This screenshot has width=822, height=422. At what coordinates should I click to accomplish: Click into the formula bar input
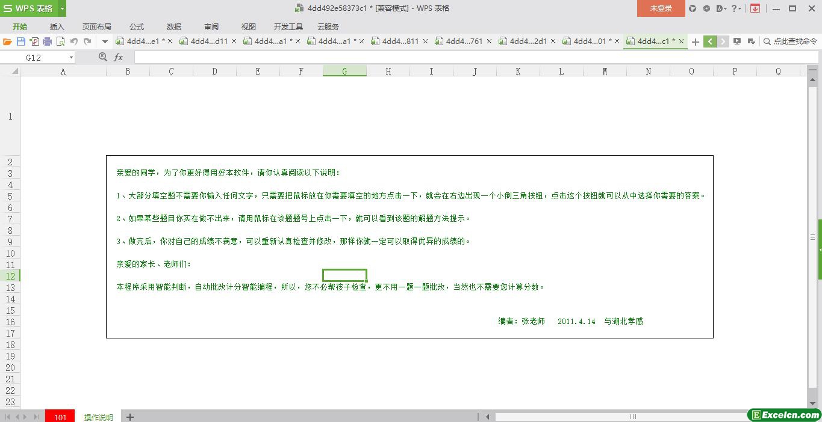[x=476, y=57]
